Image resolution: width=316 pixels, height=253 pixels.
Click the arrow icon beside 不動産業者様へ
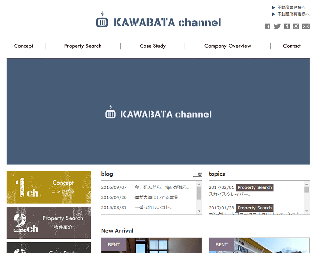(x=274, y=8)
